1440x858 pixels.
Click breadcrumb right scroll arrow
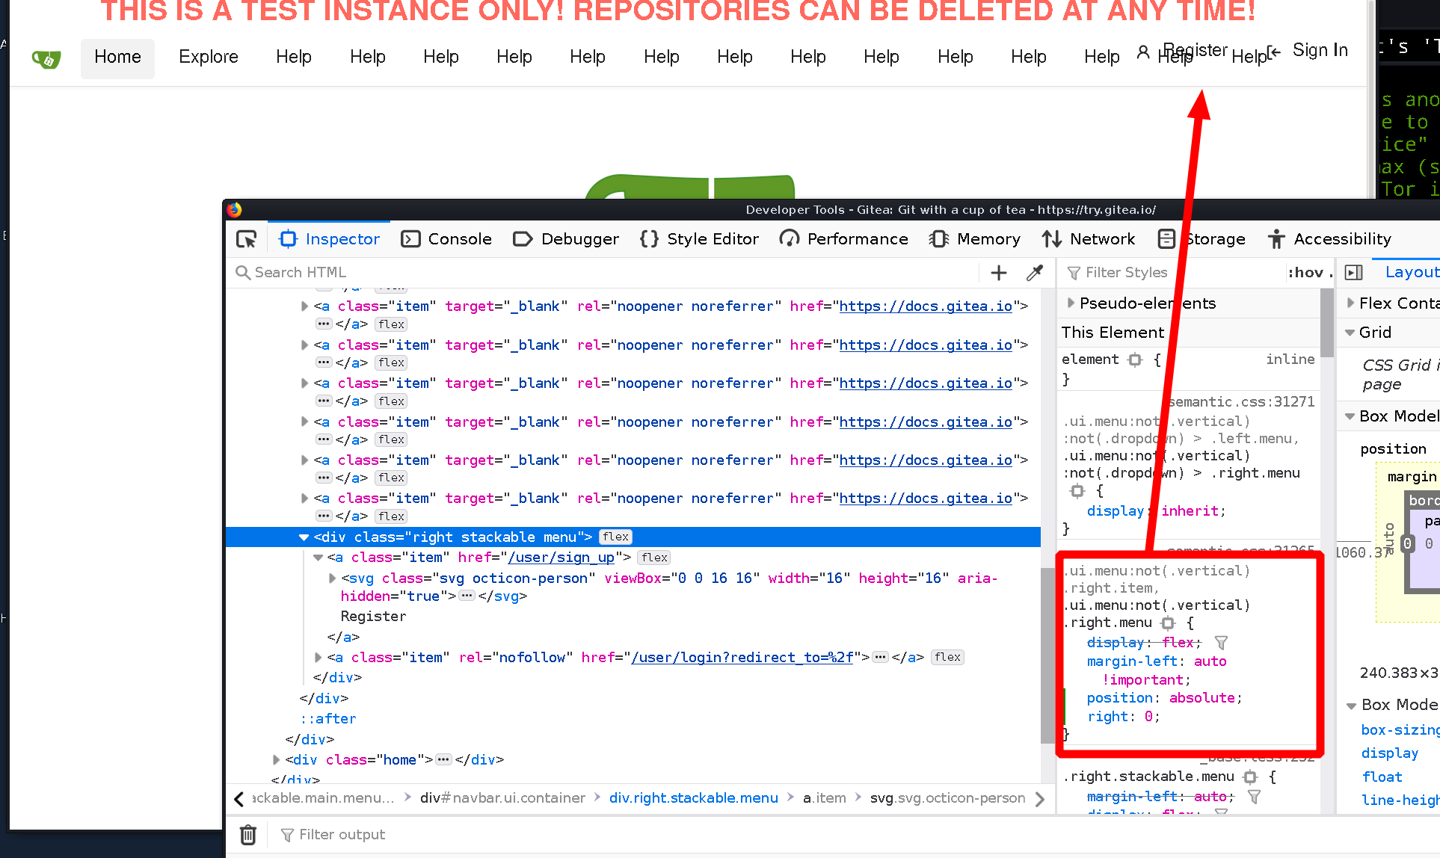1040,799
